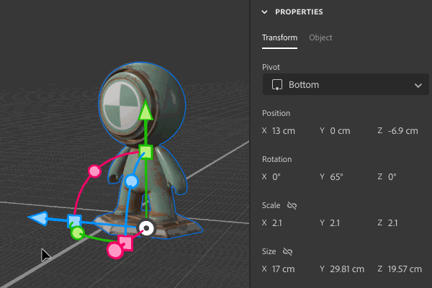
Task: Edit Position Y value 0 cm
Action: point(340,131)
